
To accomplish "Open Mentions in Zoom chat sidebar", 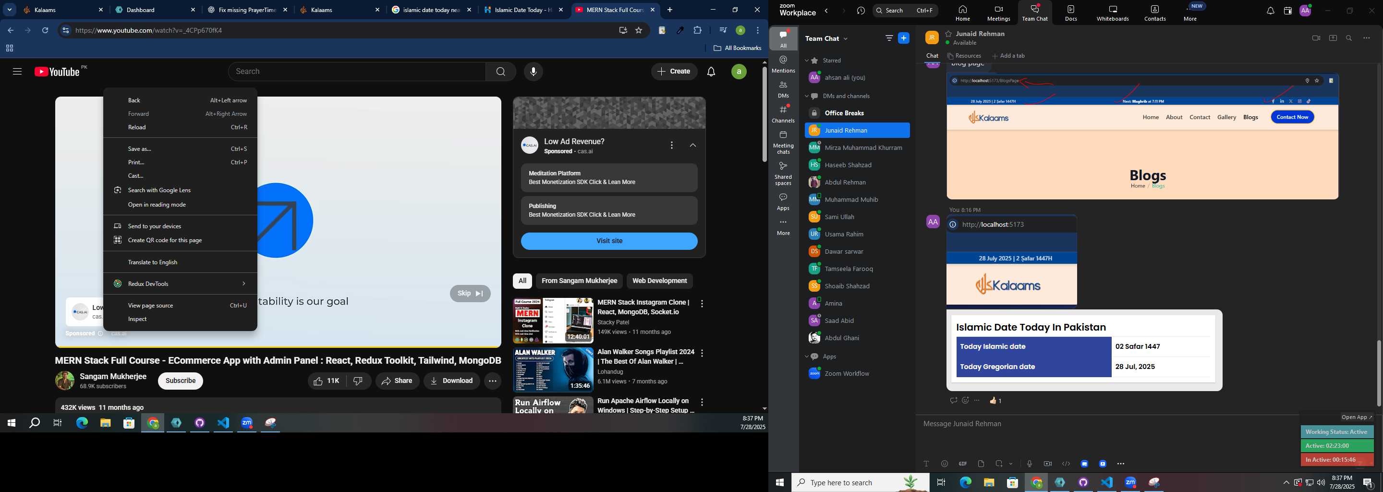I will point(783,64).
